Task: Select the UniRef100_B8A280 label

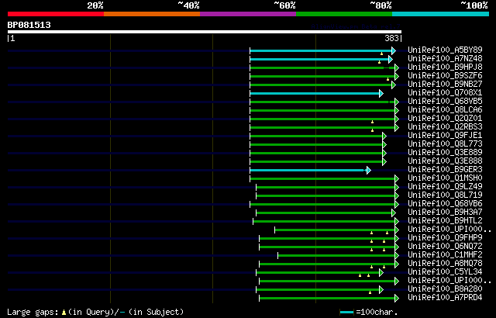Action: coord(445,289)
